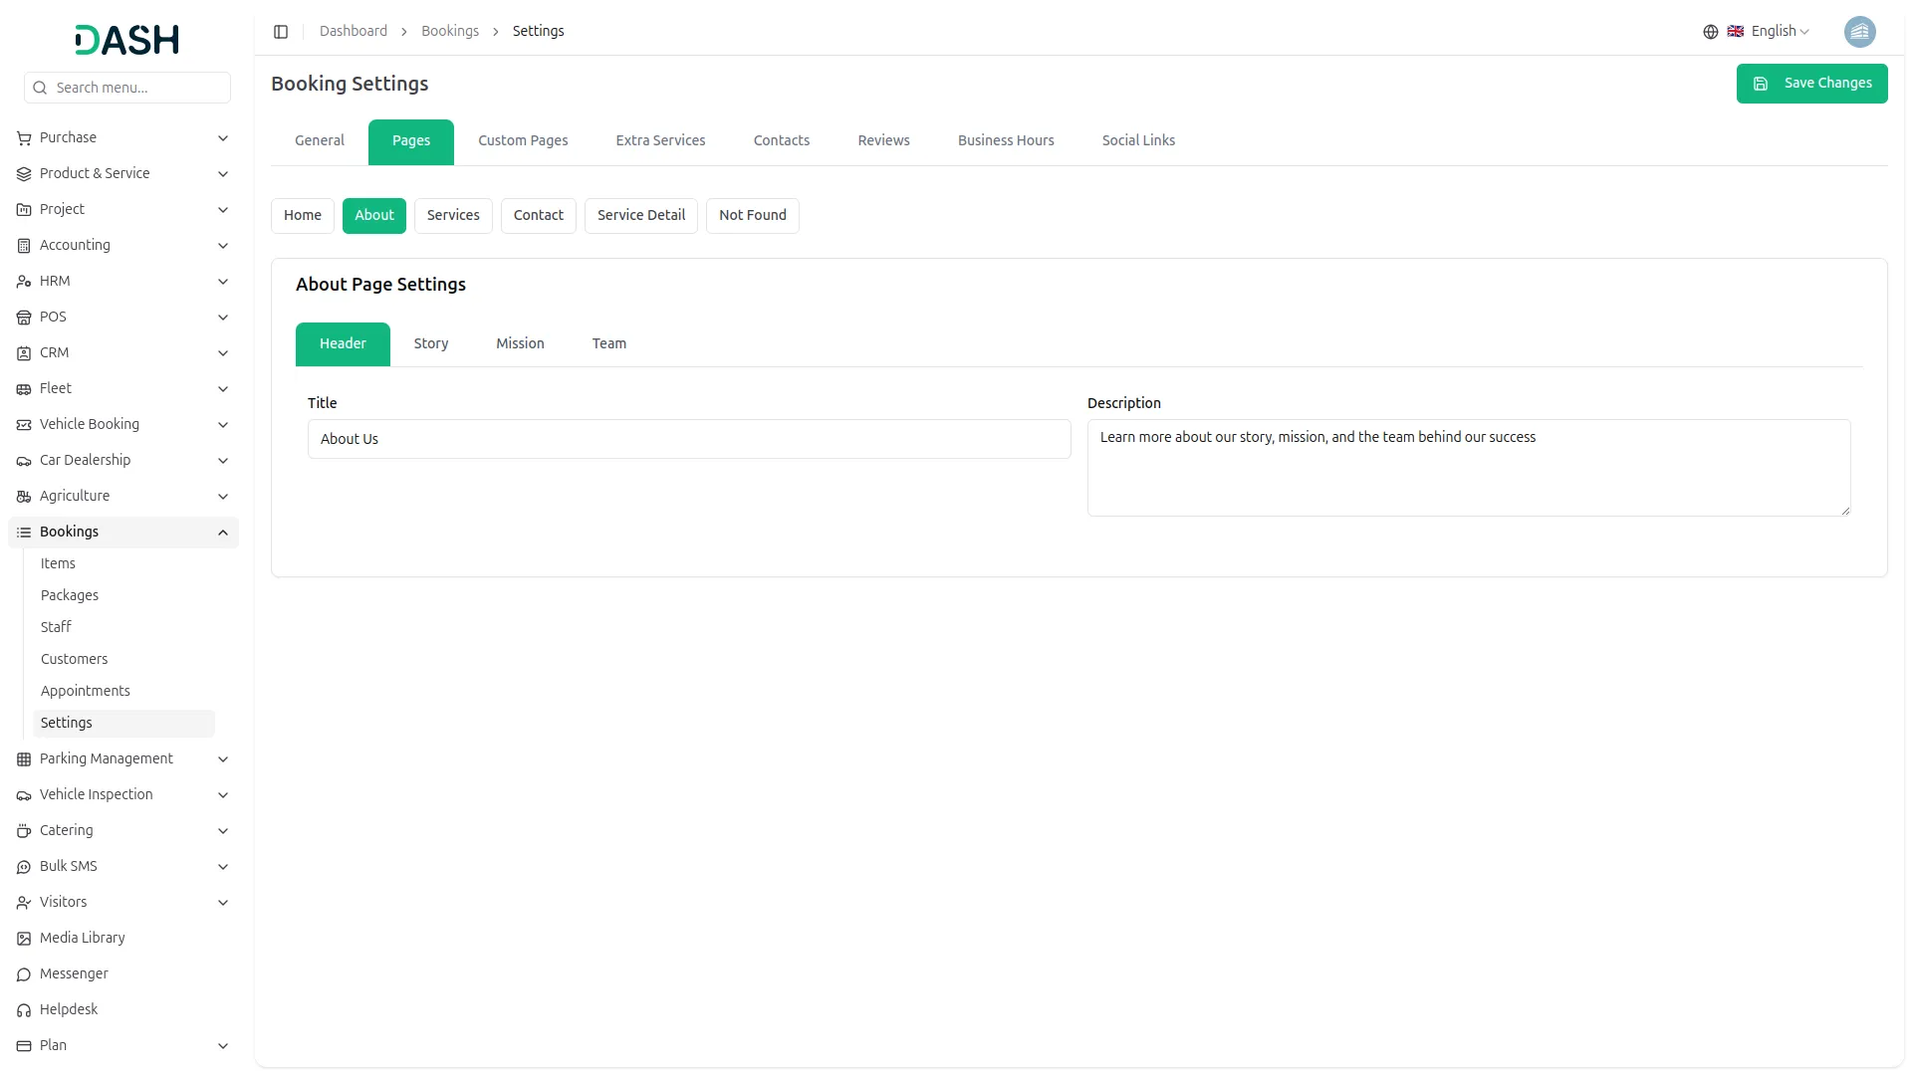Expand the Accounting menu chevron
This screenshot has height=1075, width=1912.
[223, 246]
